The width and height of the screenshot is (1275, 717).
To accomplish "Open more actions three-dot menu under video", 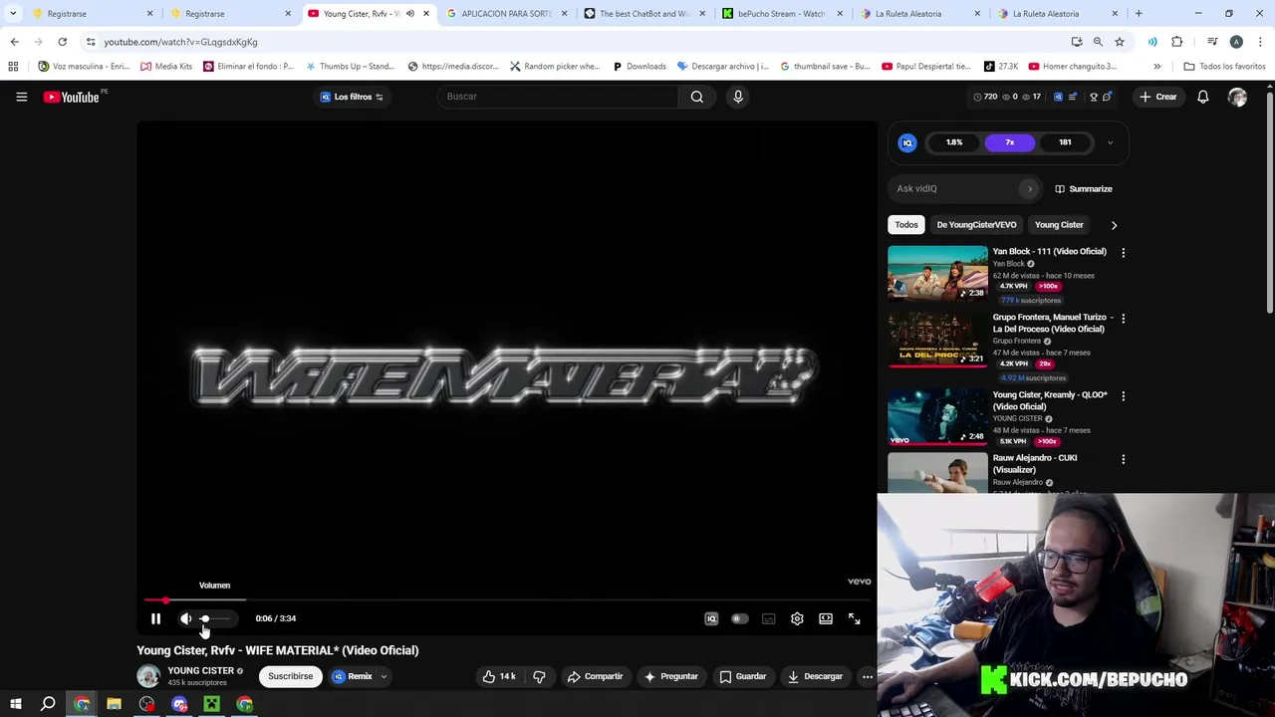I will [867, 676].
